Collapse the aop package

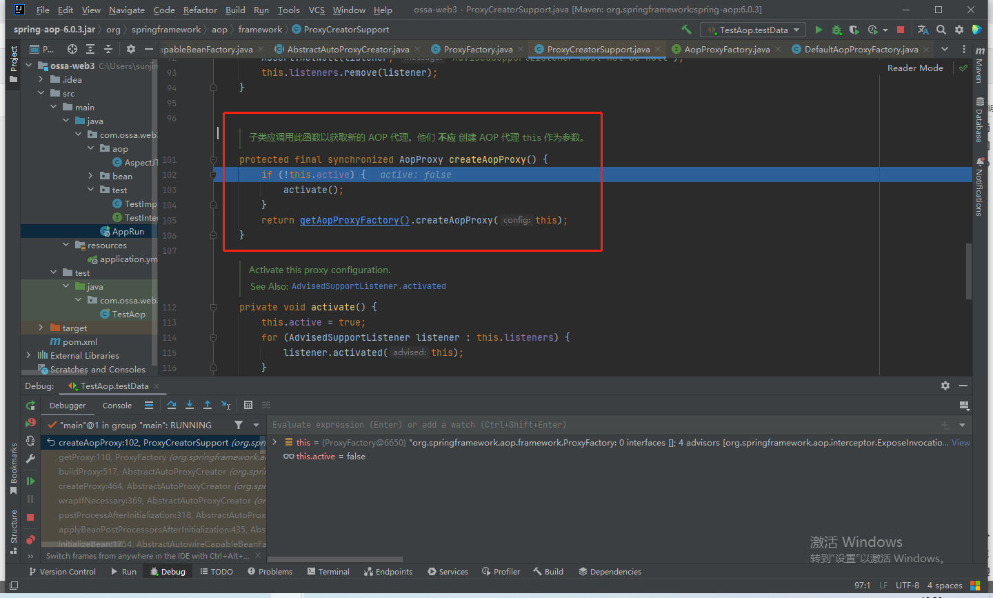[x=91, y=148]
